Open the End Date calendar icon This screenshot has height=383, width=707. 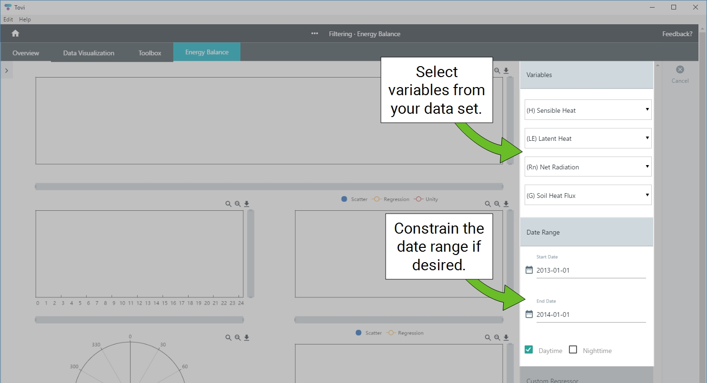(x=529, y=314)
